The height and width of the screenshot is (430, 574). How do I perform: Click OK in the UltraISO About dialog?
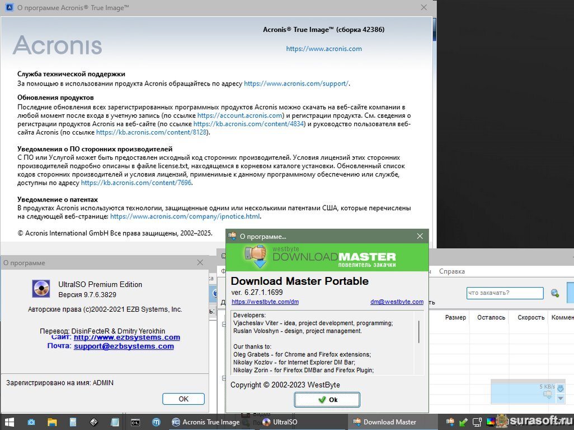pos(184,399)
